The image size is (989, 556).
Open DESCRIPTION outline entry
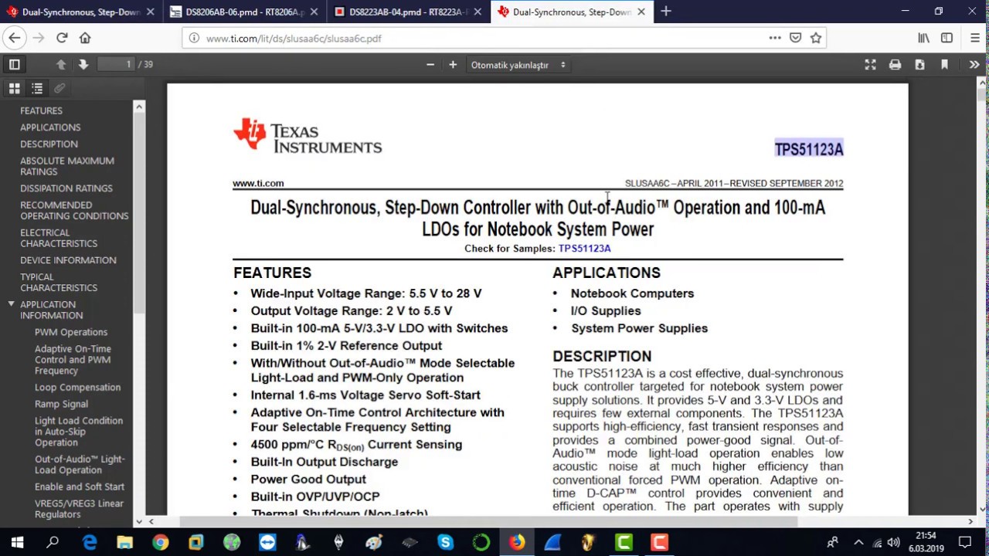tap(49, 144)
